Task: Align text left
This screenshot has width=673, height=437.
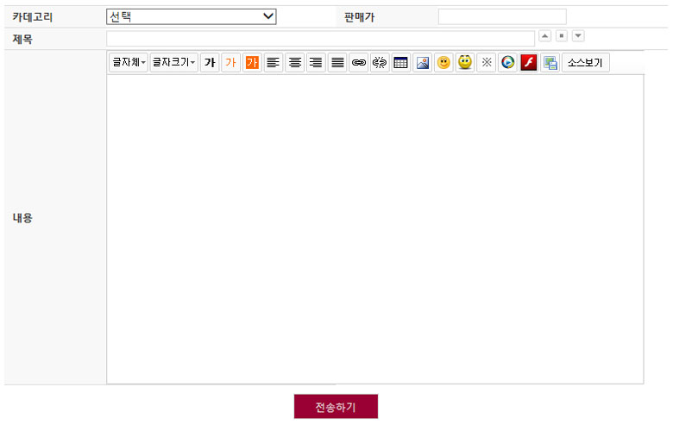Action: click(274, 63)
